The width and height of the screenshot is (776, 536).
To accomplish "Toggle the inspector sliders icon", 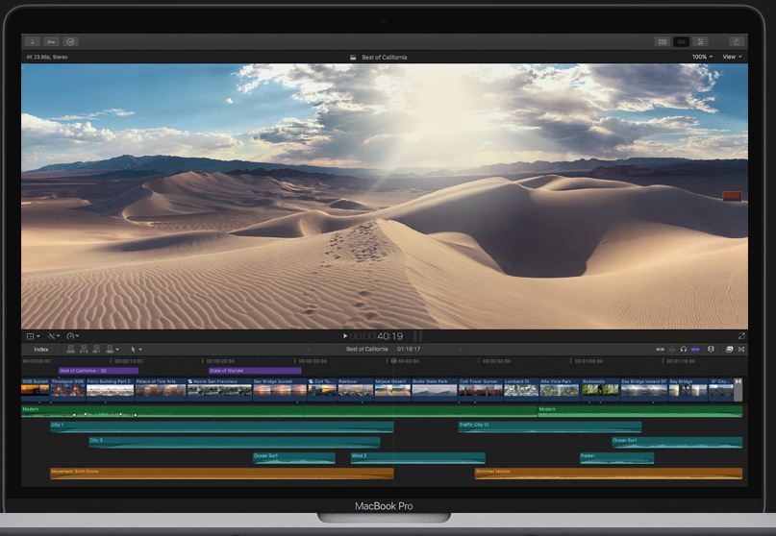I will [x=700, y=42].
